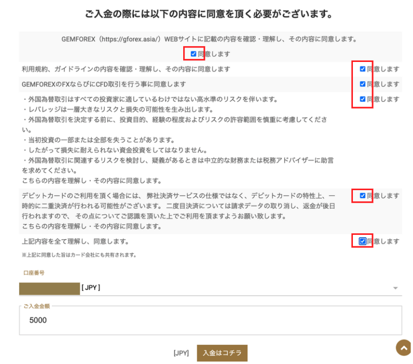Click the text GEMFOREXのFXならびにCFD取引を行う事に同意します
This screenshot has width=413, height=364.
104,84
